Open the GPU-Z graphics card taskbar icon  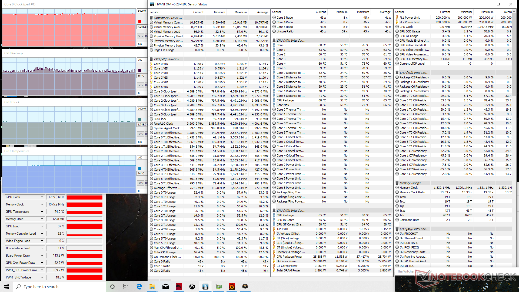pos(219,287)
